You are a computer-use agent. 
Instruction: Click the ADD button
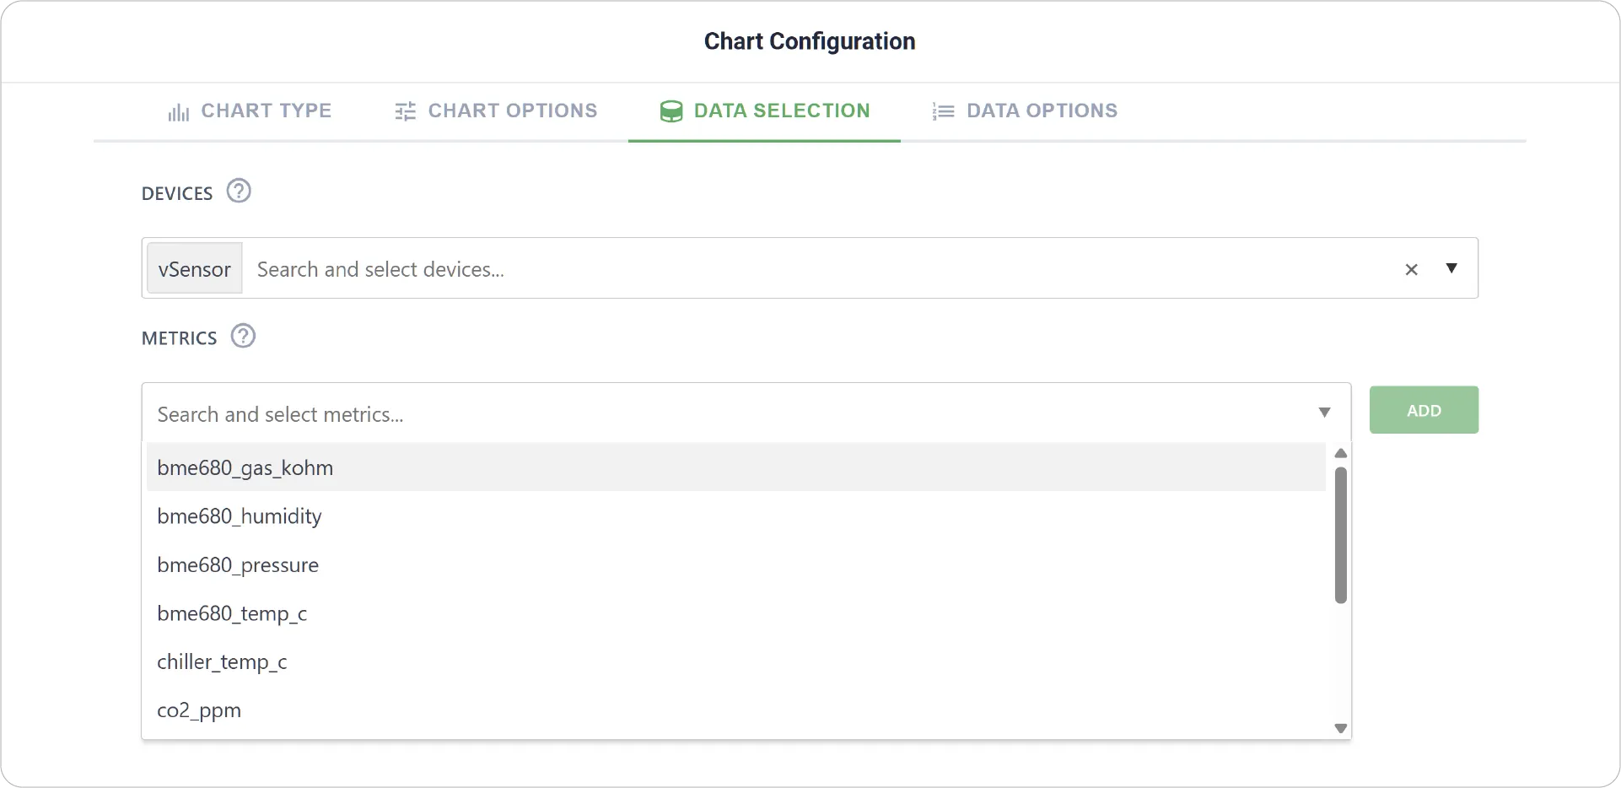coord(1424,410)
